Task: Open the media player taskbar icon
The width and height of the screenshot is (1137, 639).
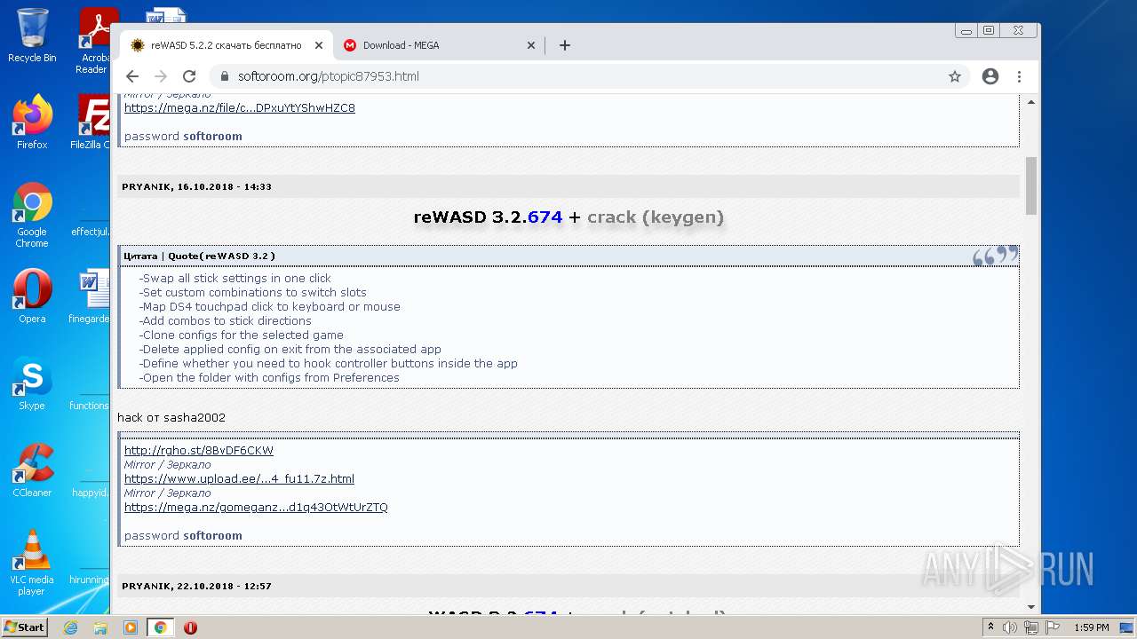Action: (131, 627)
